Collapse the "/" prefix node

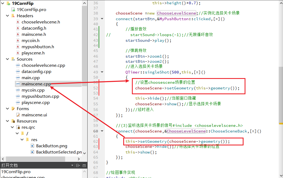tap(17, 133)
